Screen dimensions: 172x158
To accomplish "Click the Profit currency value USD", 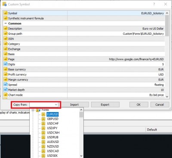I will point(161,75).
